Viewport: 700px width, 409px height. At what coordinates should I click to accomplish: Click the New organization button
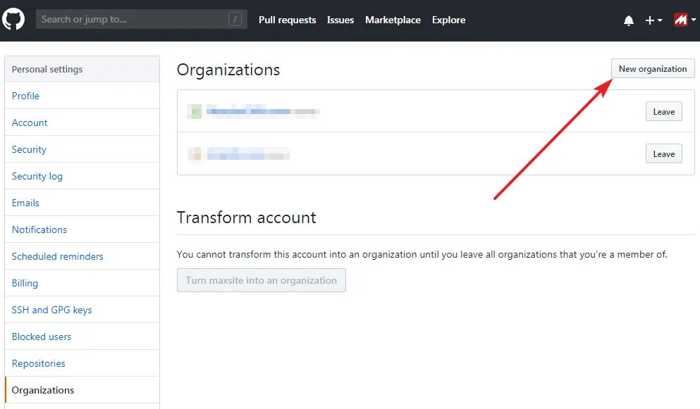pos(652,68)
